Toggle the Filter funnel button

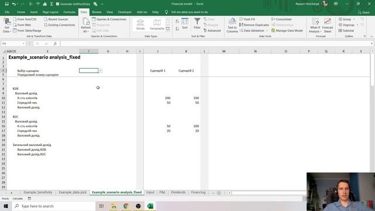197,24
